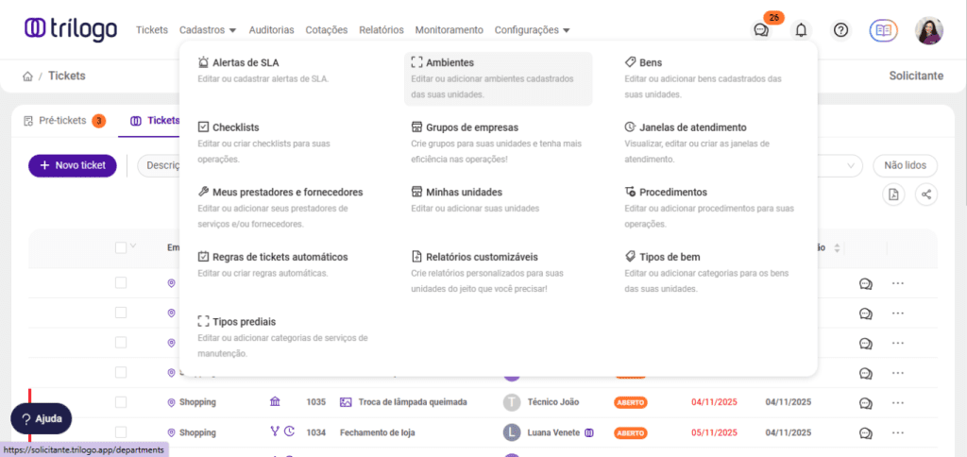Click the home icon in breadcrumb
The height and width of the screenshot is (457, 967).
(28, 76)
